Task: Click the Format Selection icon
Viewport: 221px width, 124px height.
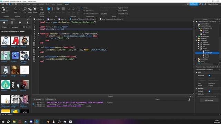Action: point(42,9)
